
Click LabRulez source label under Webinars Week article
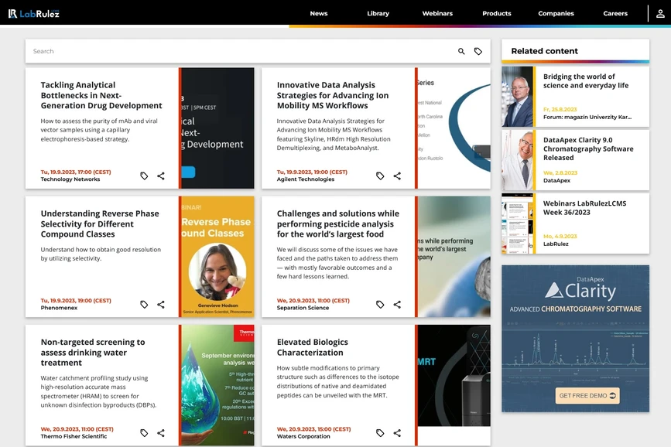point(556,244)
